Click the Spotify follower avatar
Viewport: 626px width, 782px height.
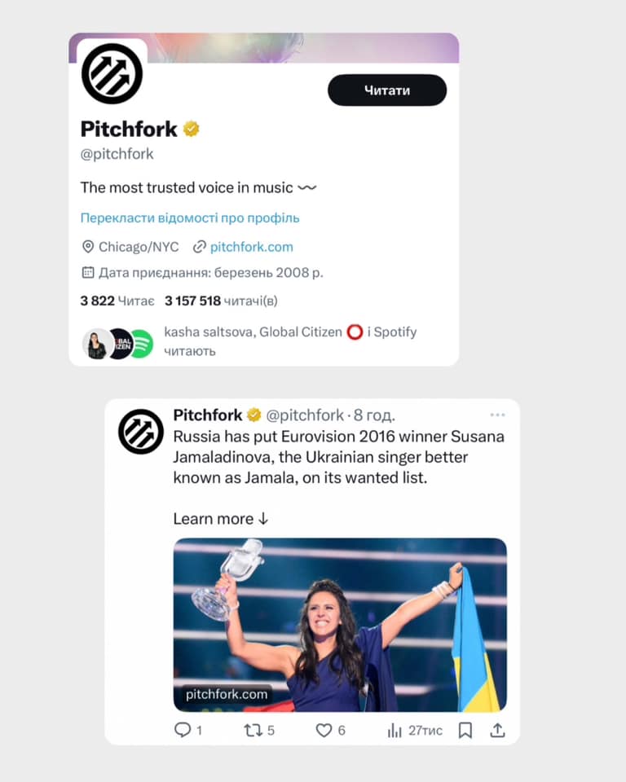tap(143, 344)
